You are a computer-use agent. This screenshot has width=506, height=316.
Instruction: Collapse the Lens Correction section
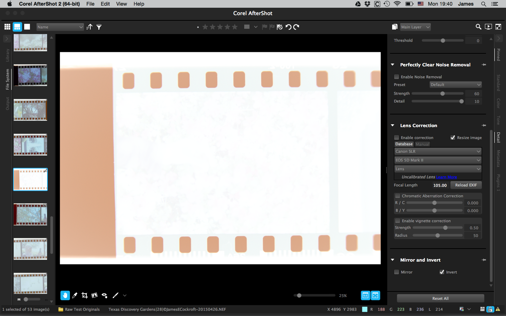[x=393, y=125]
